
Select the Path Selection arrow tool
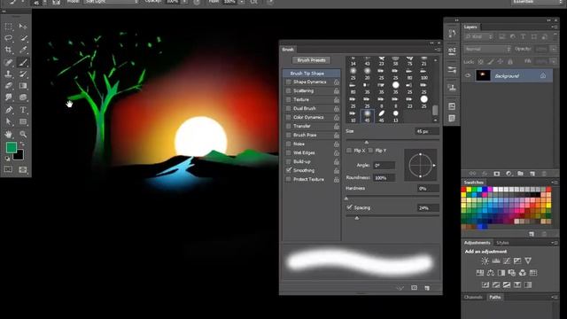tap(8, 121)
